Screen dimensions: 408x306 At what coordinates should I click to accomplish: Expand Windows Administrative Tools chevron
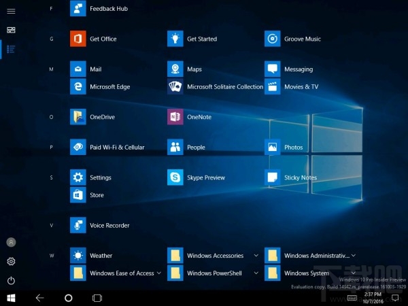[354, 256]
